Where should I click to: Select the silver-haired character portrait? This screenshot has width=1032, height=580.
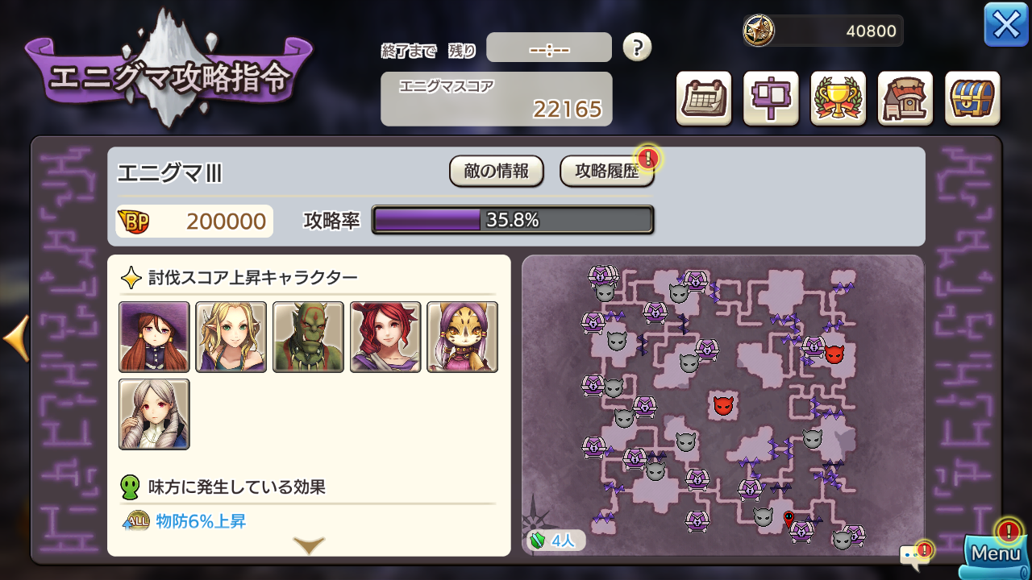(154, 414)
